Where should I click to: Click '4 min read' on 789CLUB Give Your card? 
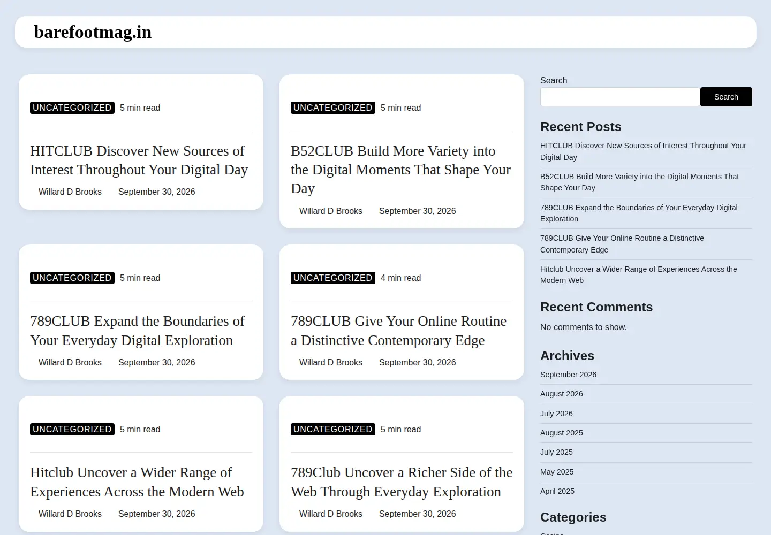[x=400, y=278]
